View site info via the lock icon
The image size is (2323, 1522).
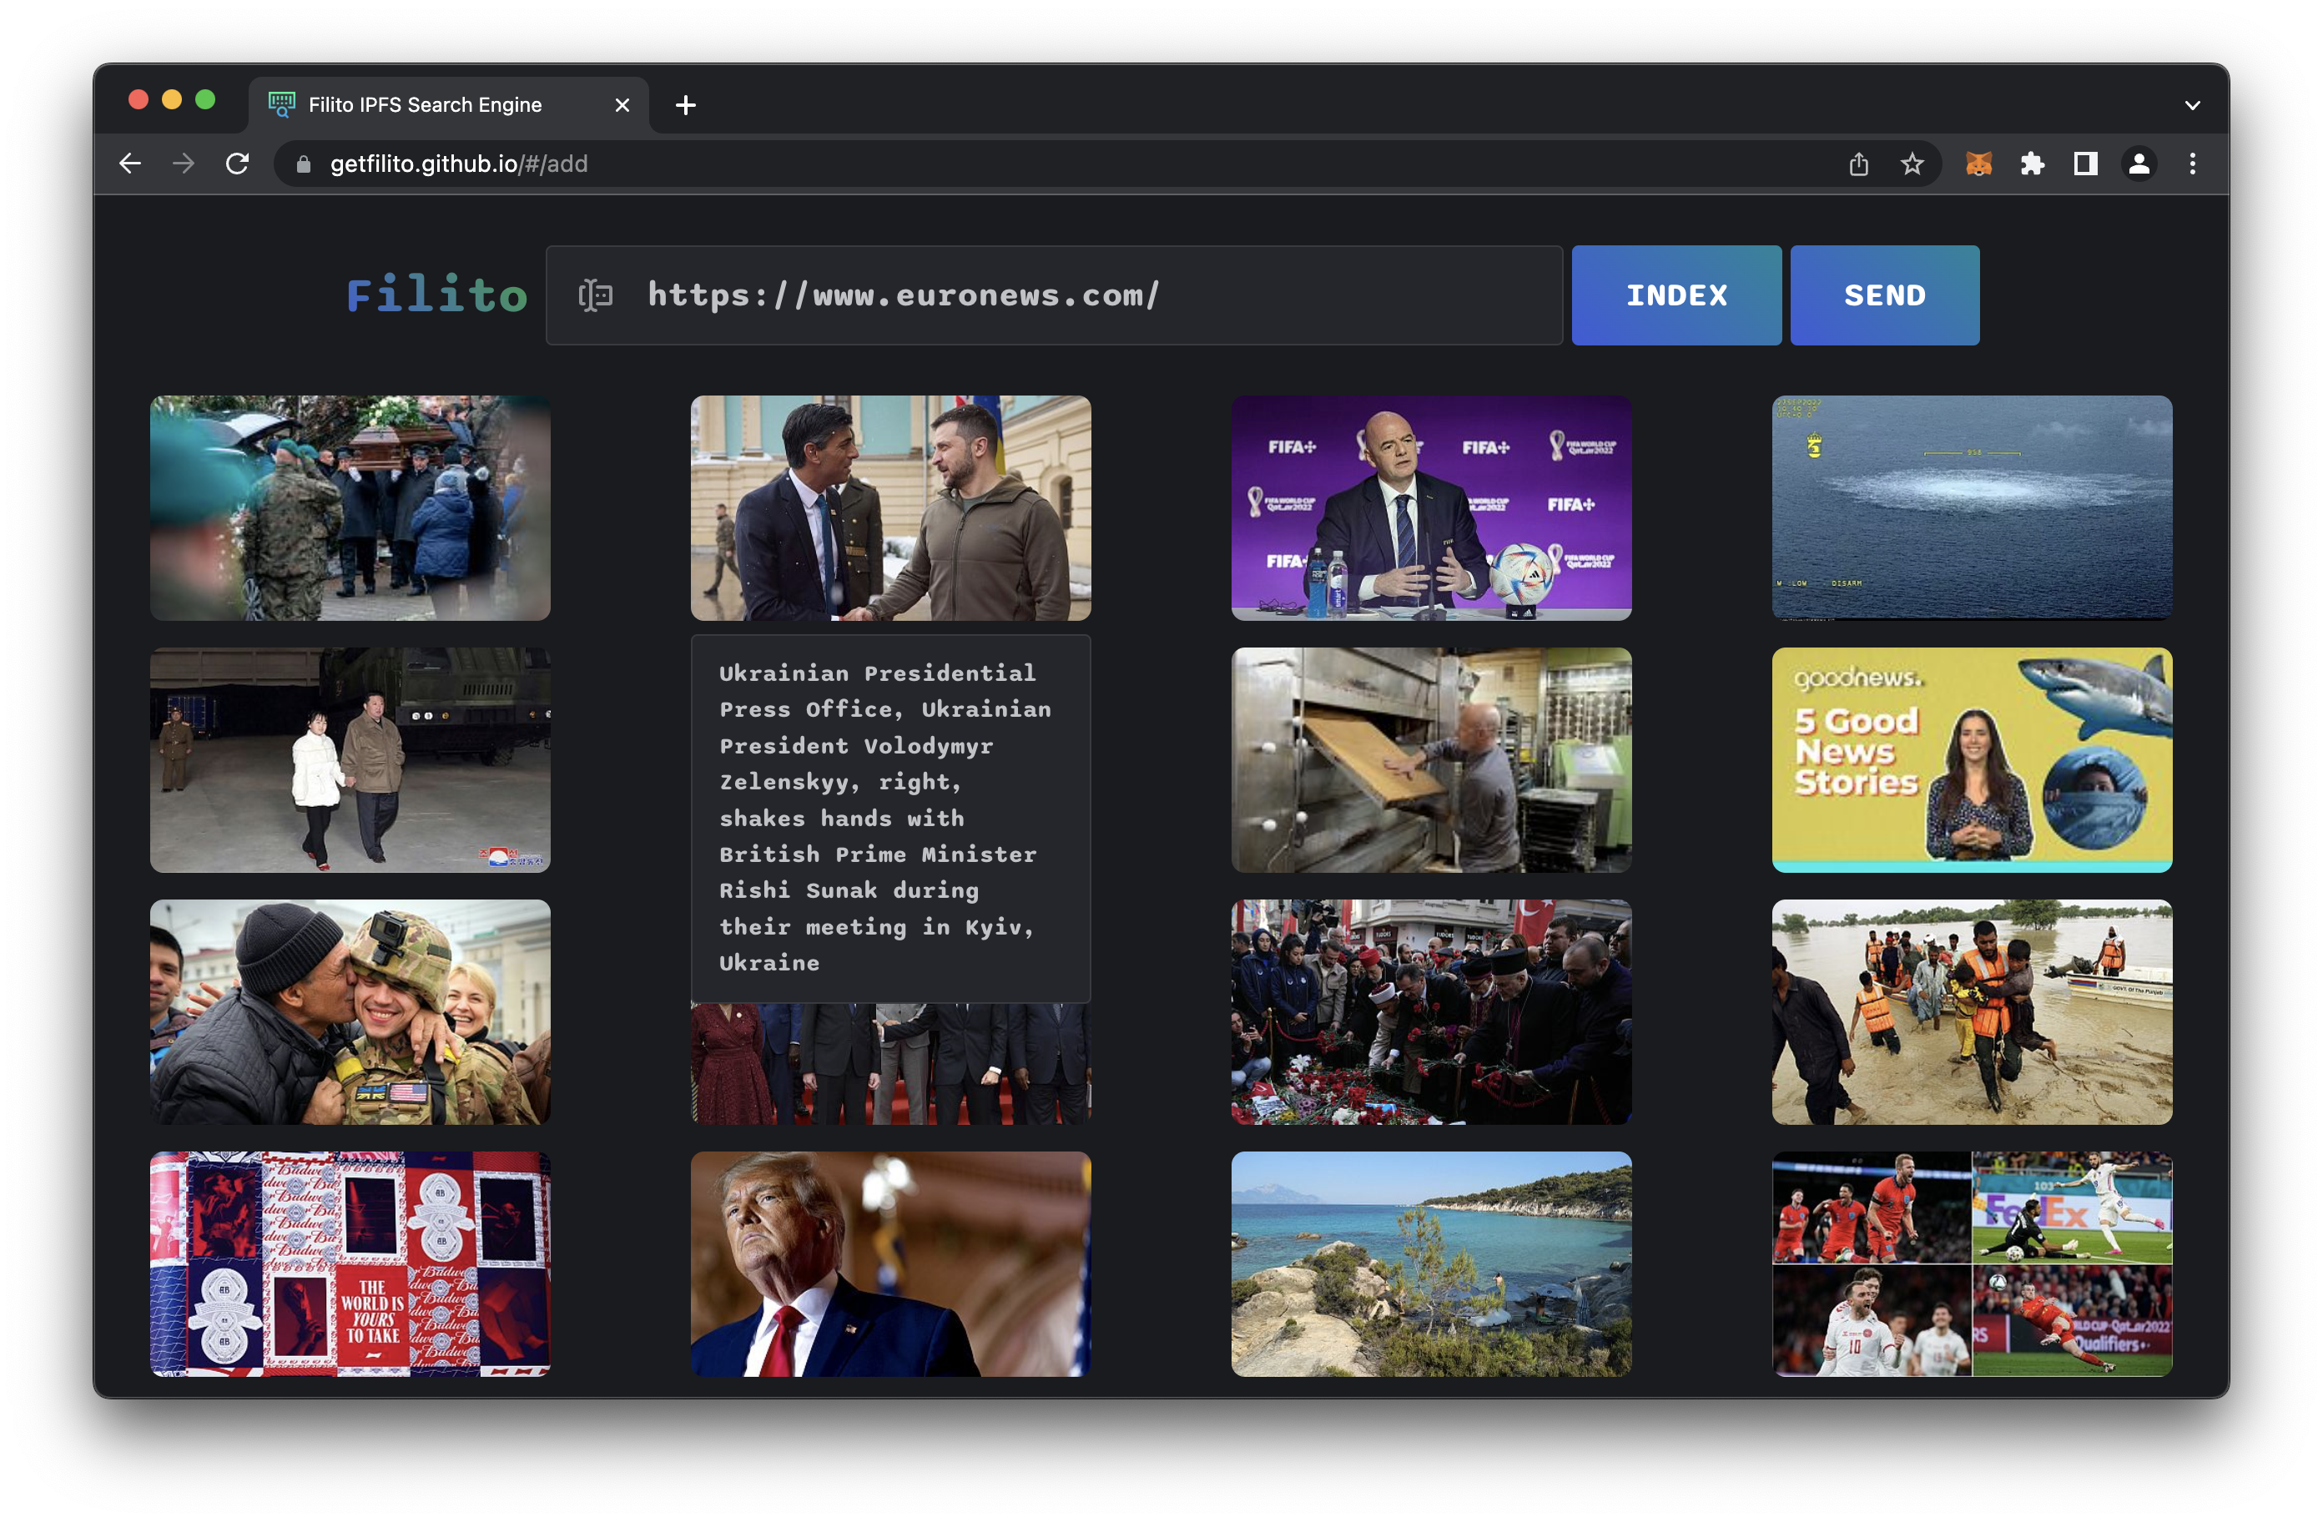[304, 164]
